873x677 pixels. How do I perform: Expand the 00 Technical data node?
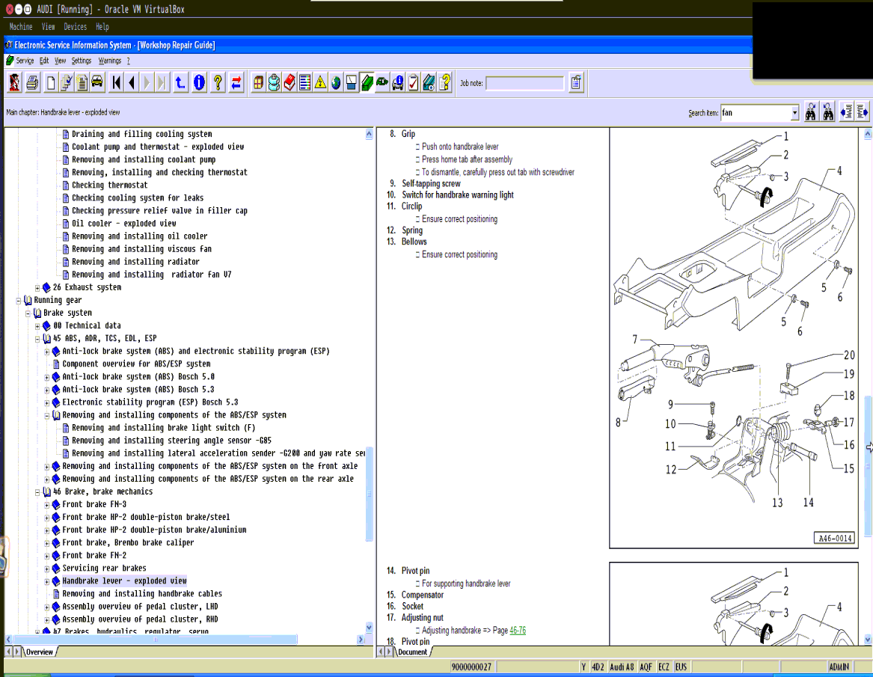point(37,326)
